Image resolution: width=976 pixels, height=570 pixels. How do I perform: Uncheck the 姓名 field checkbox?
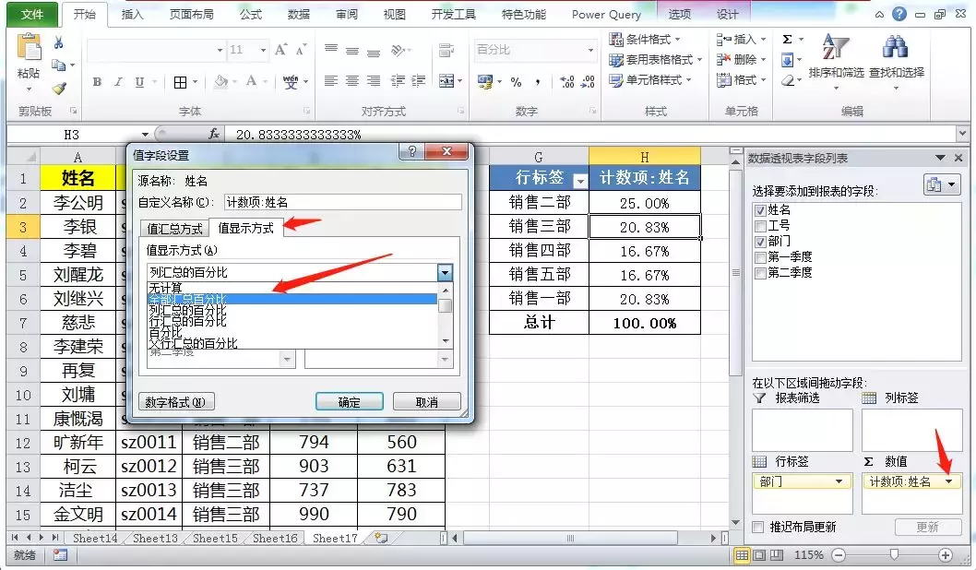(x=760, y=210)
